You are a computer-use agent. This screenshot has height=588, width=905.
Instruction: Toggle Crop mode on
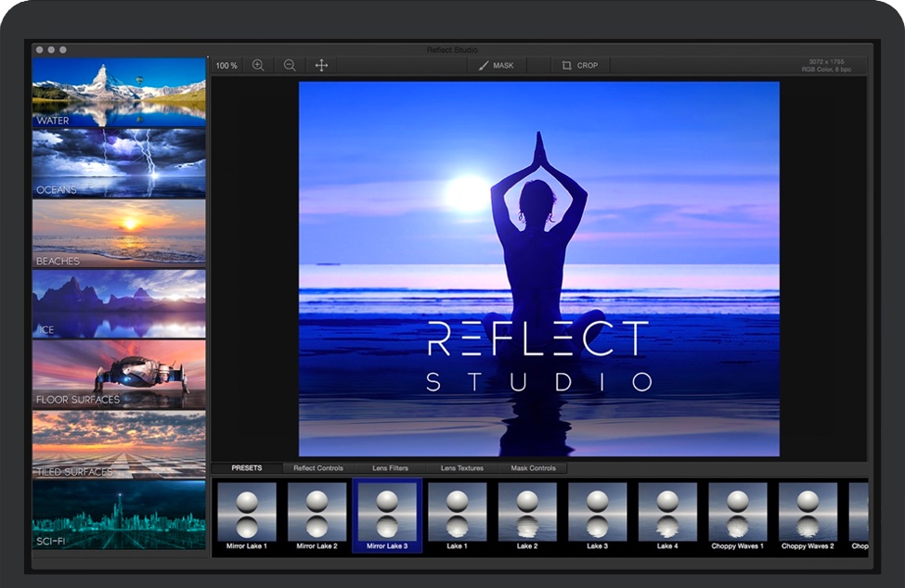coord(582,65)
